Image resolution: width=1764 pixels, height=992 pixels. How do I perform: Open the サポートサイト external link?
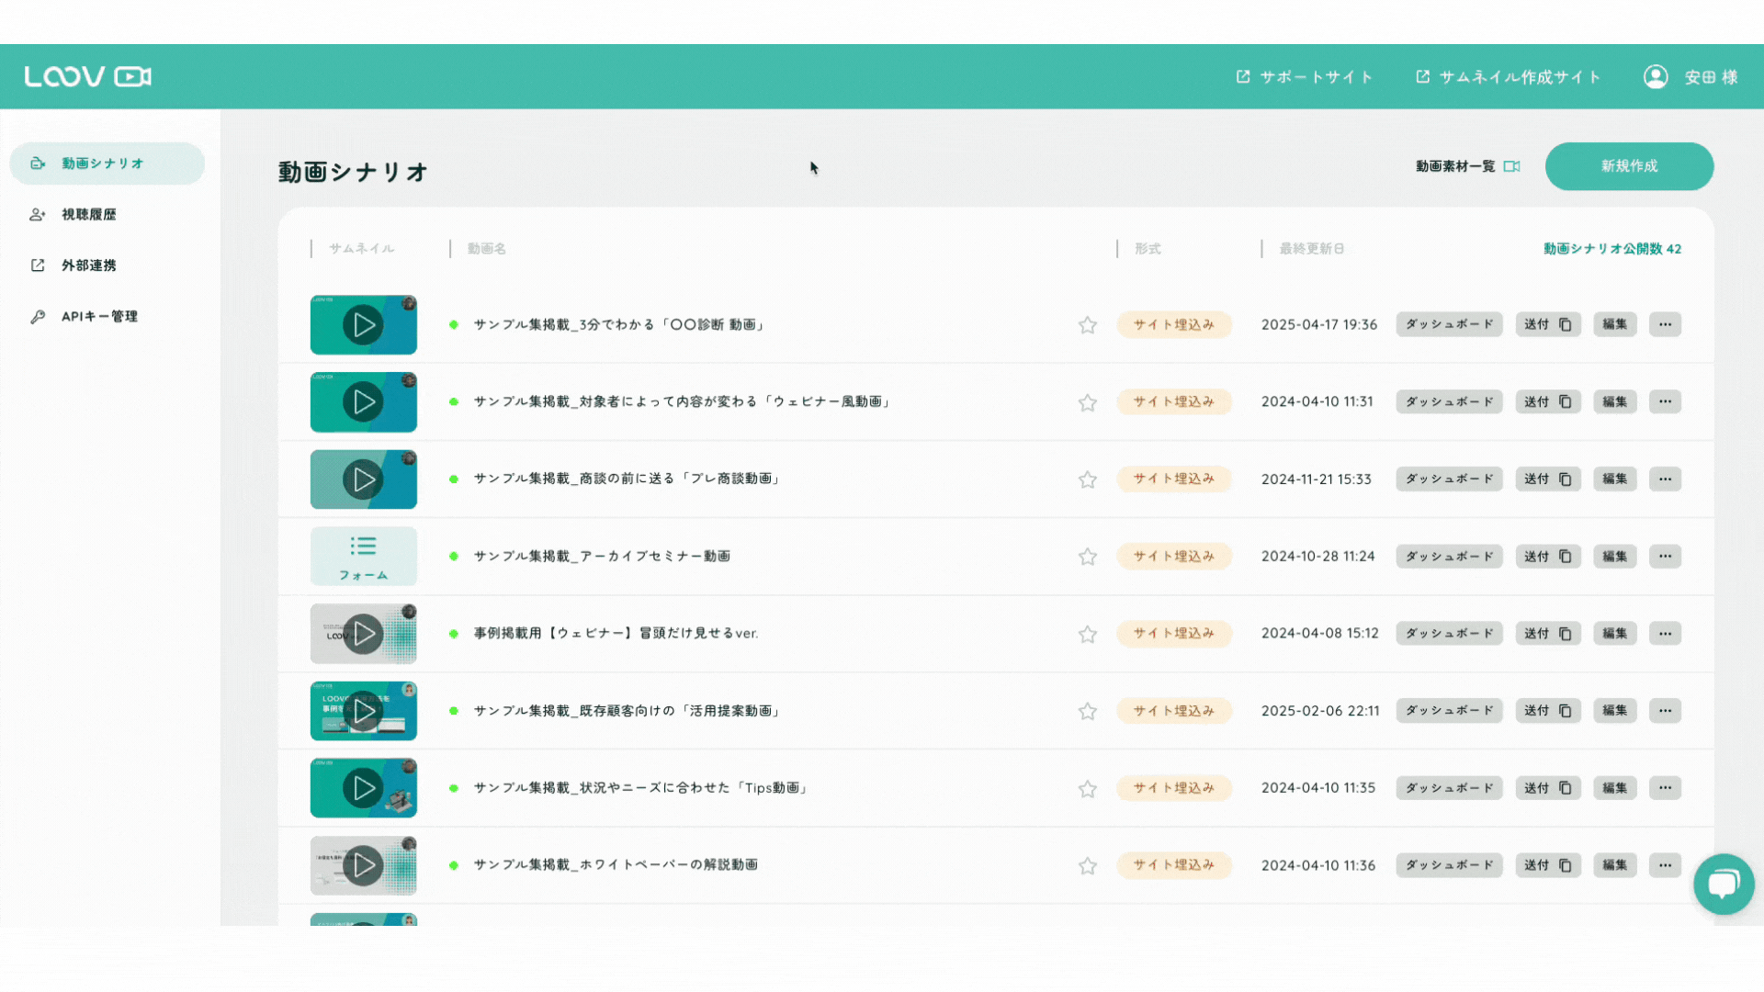(1304, 77)
